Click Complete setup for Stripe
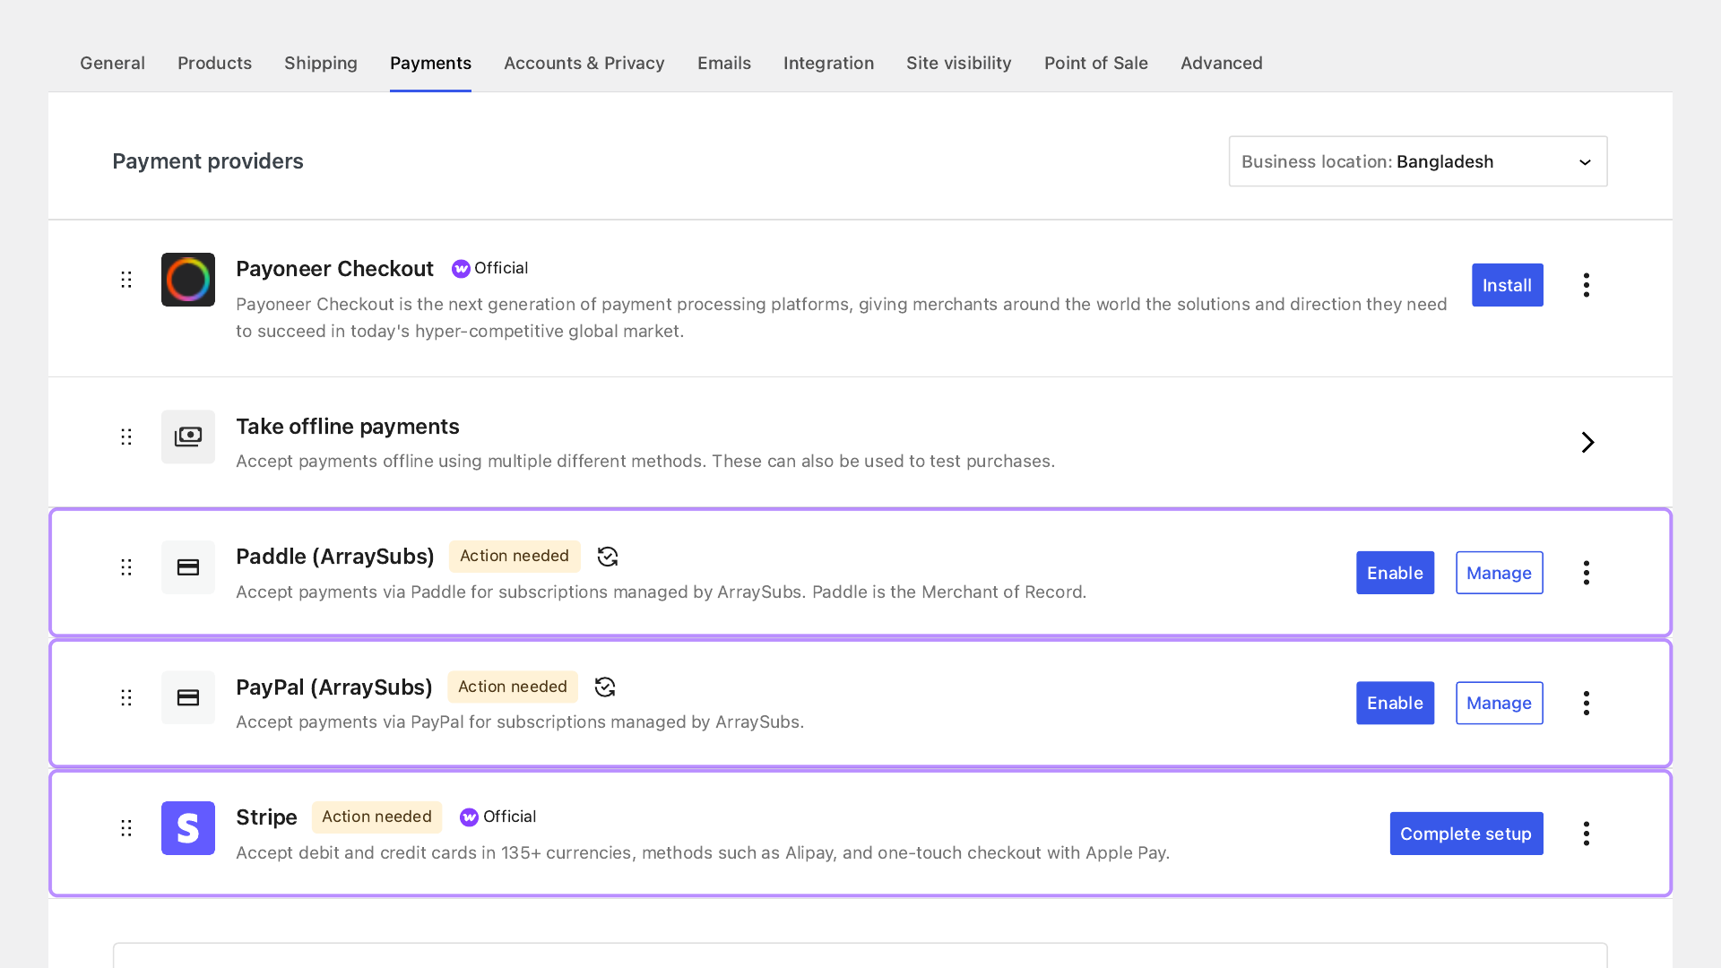The image size is (1721, 968). pos(1466,834)
